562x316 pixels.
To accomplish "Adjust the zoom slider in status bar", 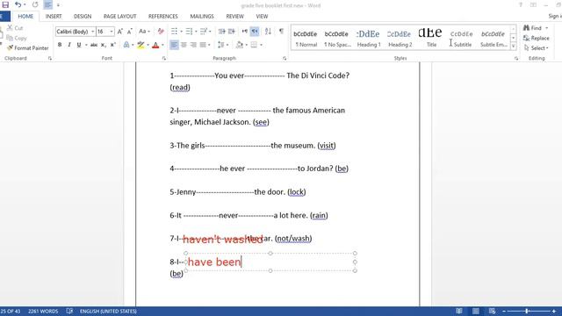I will (527, 312).
